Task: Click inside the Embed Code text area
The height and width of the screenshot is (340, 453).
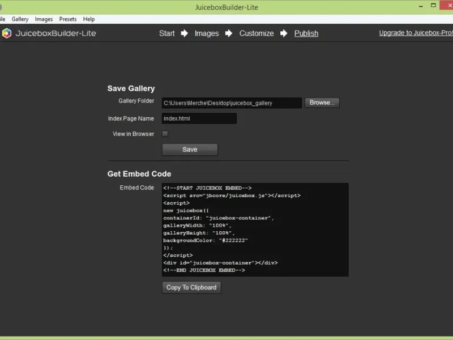Action: click(x=255, y=229)
